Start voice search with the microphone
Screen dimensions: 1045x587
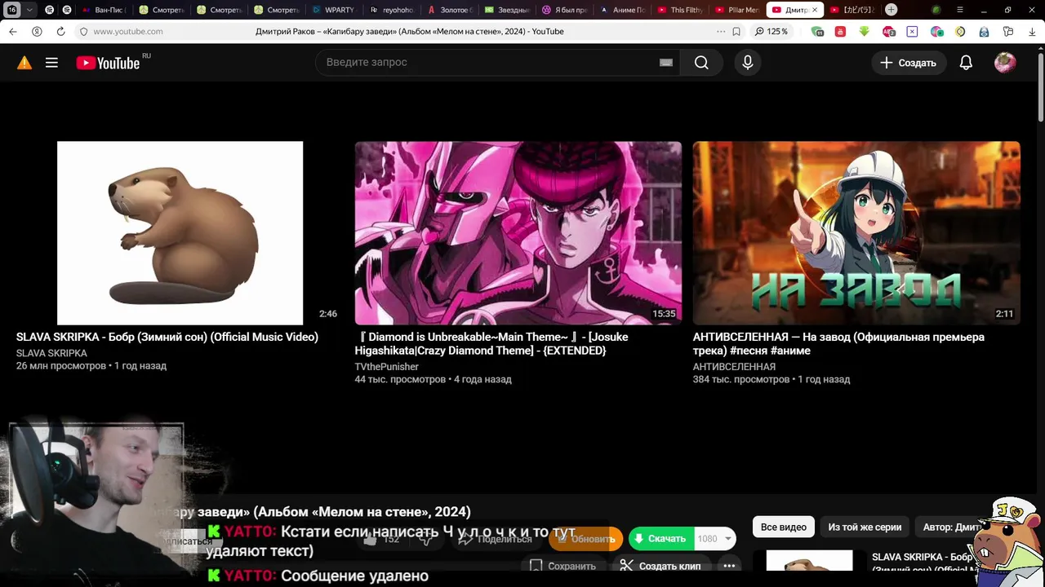pos(747,63)
